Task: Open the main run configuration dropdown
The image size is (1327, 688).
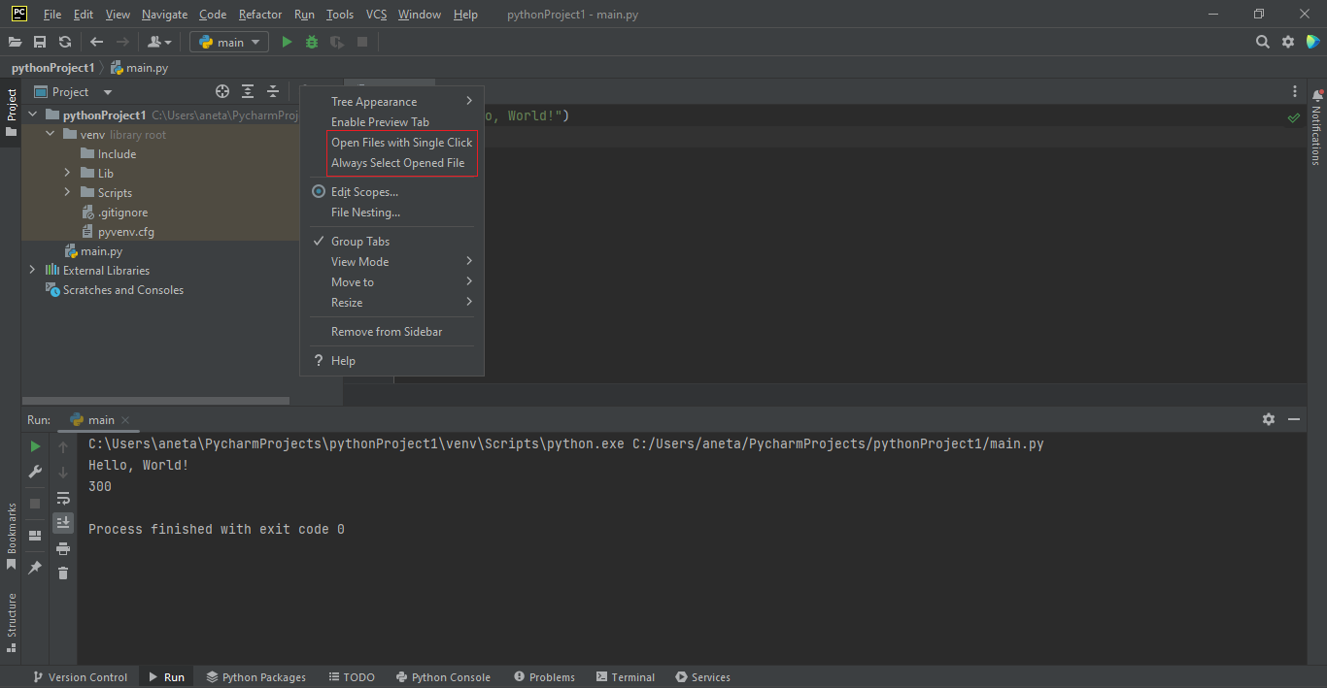Action: tap(228, 42)
